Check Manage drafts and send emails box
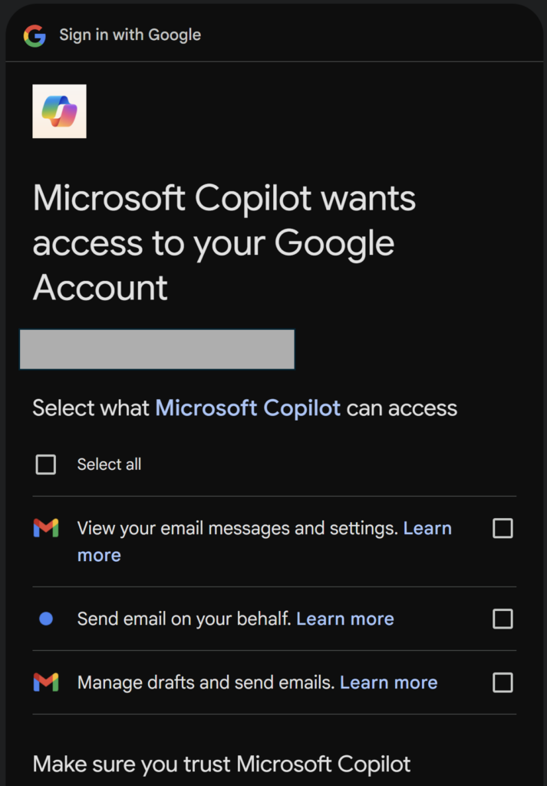This screenshot has height=786, width=547. pyautogui.click(x=503, y=682)
